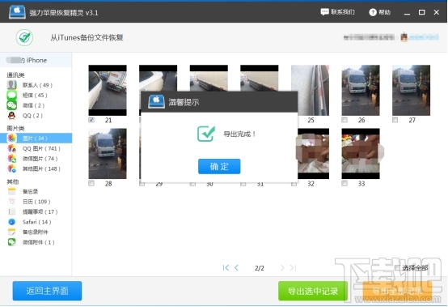Check the checkbox for photo 28
Screen dimensions: 448x307
point(91,183)
